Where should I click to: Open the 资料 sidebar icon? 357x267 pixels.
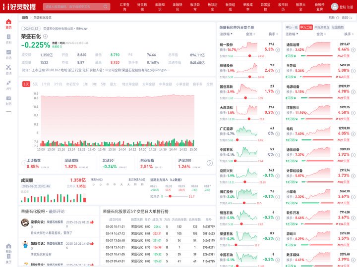8,37
